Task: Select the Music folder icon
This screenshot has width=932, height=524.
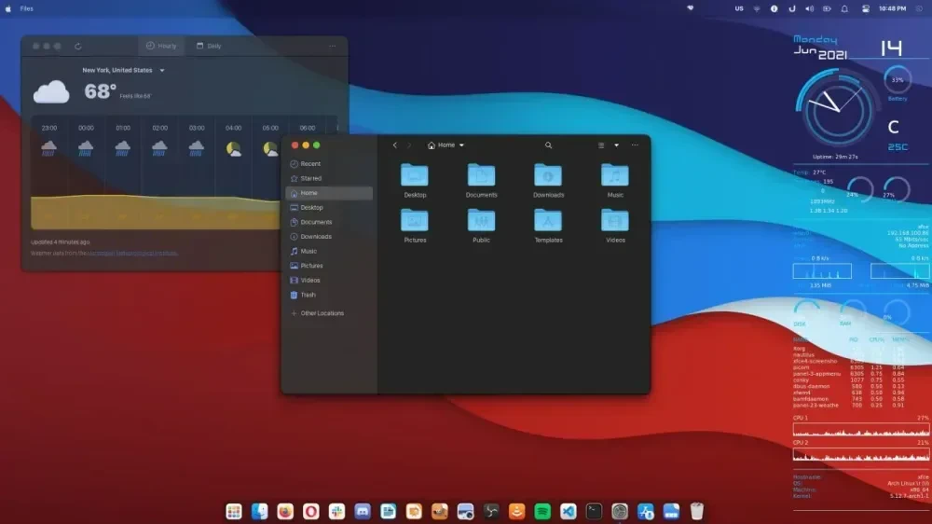Action: pos(614,175)
